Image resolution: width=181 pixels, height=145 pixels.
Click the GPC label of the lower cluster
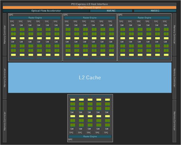tap(70, 139)
